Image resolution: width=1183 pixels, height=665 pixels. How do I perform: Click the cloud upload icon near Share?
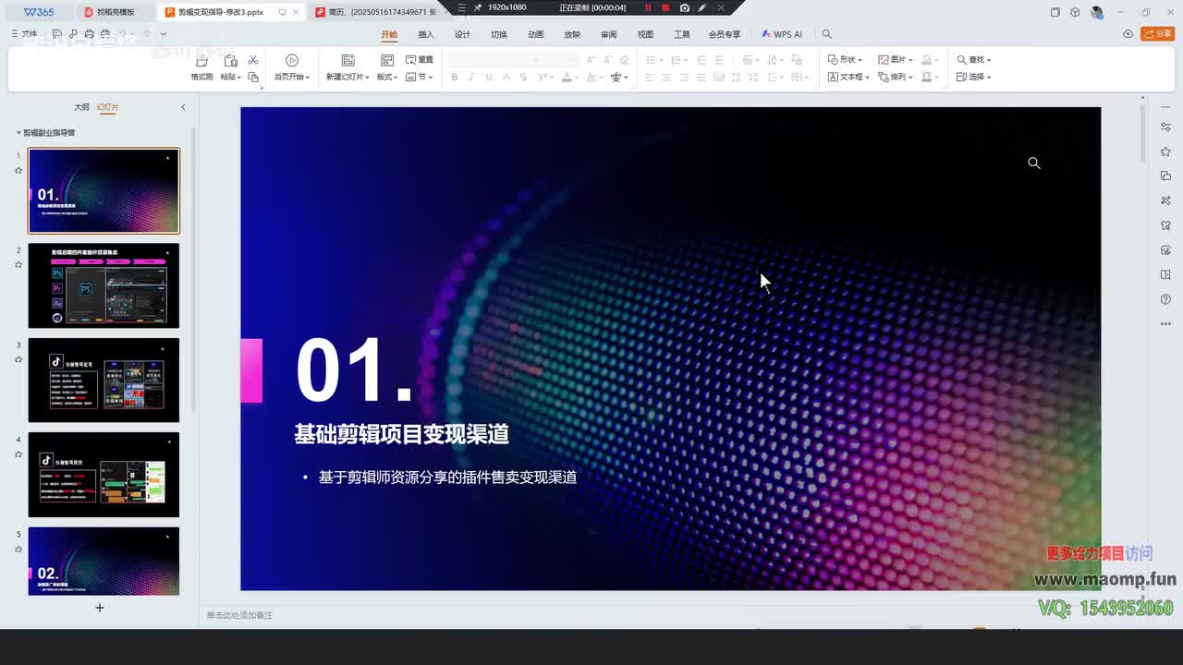pyautogui.click(x=1128, y=34)
